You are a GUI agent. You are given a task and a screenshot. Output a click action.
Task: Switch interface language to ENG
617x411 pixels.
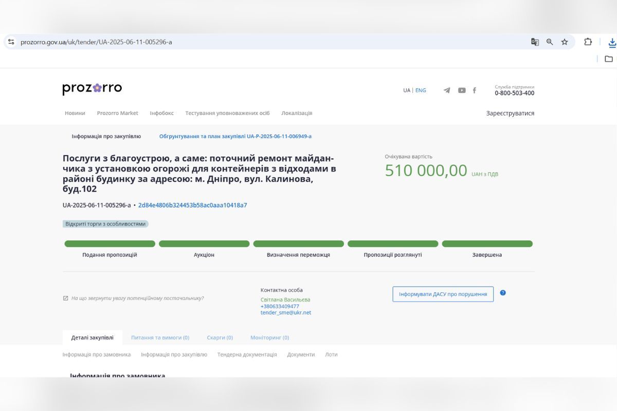point(421,90)
